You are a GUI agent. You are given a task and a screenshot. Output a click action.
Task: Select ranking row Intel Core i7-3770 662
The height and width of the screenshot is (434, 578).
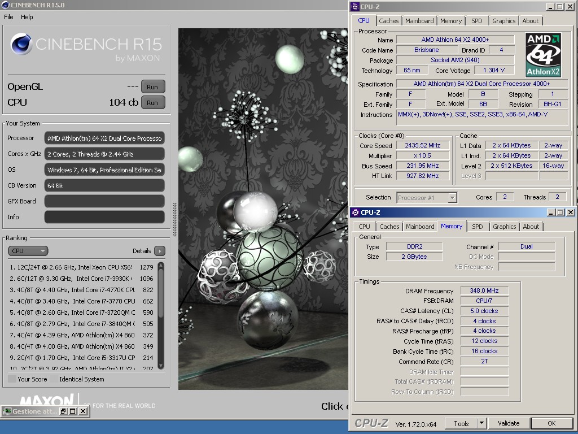point(81,301)
